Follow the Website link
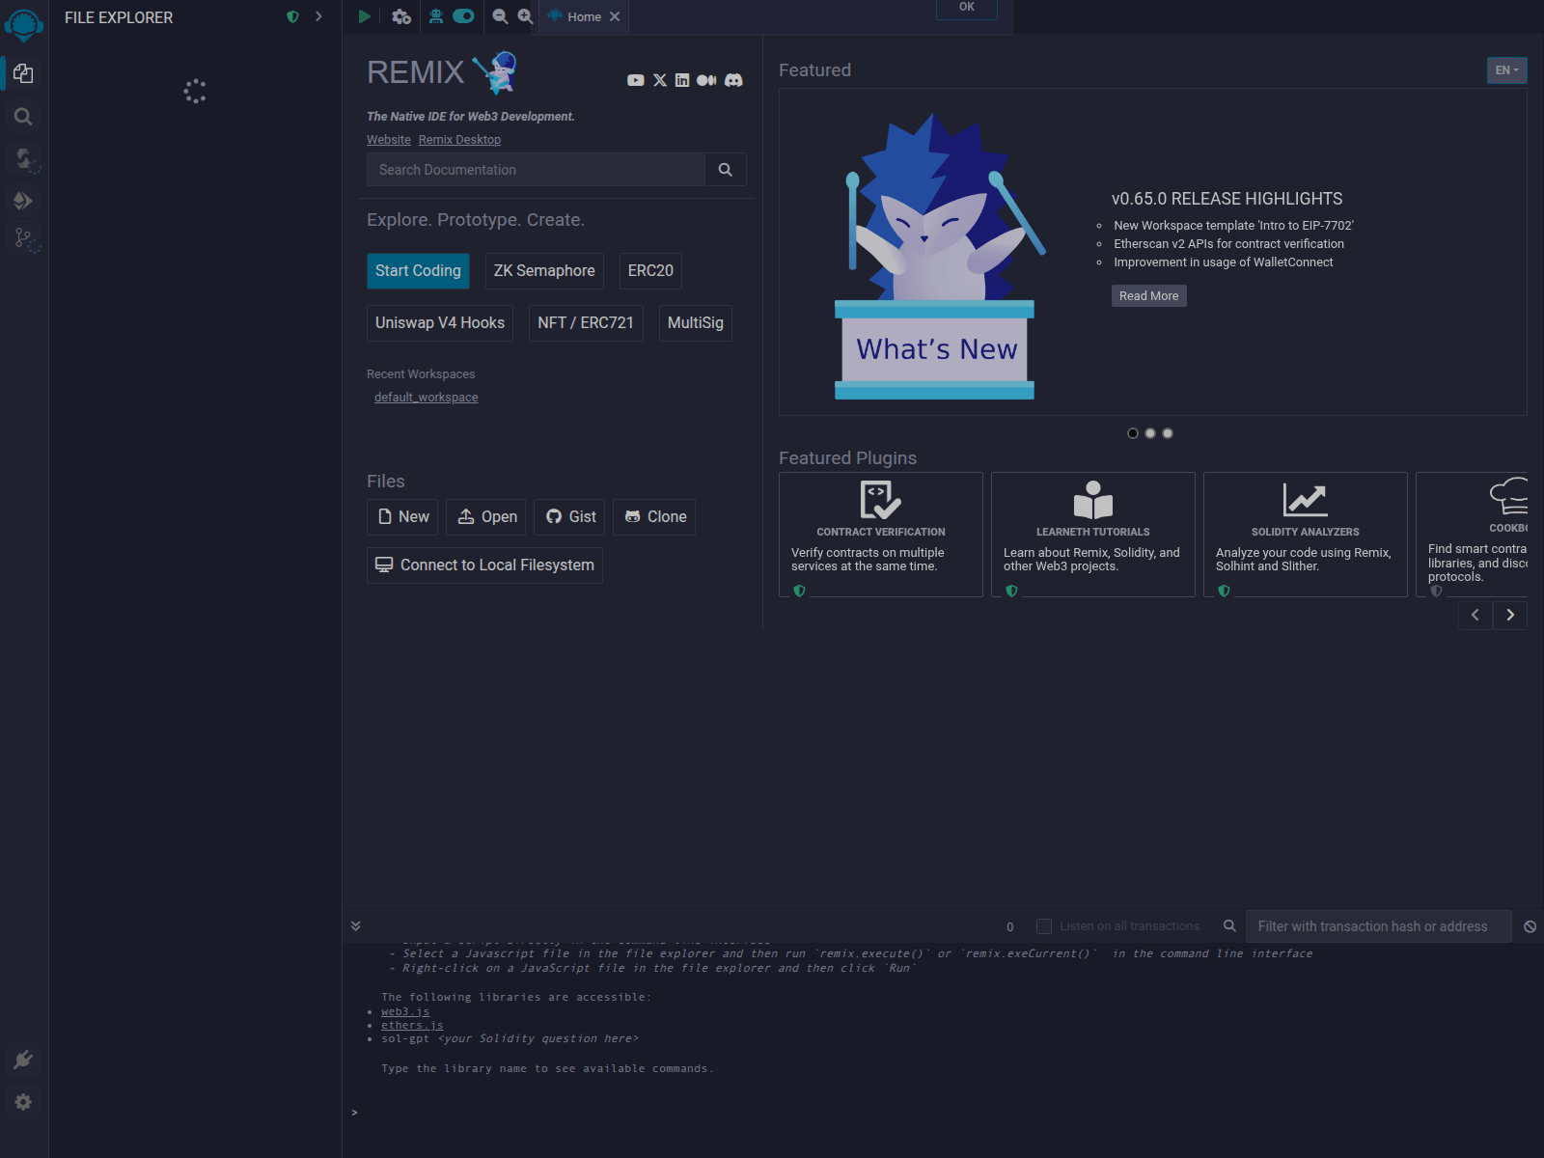The width and height of the screenshot is (1544, 1158). (389, 140)
